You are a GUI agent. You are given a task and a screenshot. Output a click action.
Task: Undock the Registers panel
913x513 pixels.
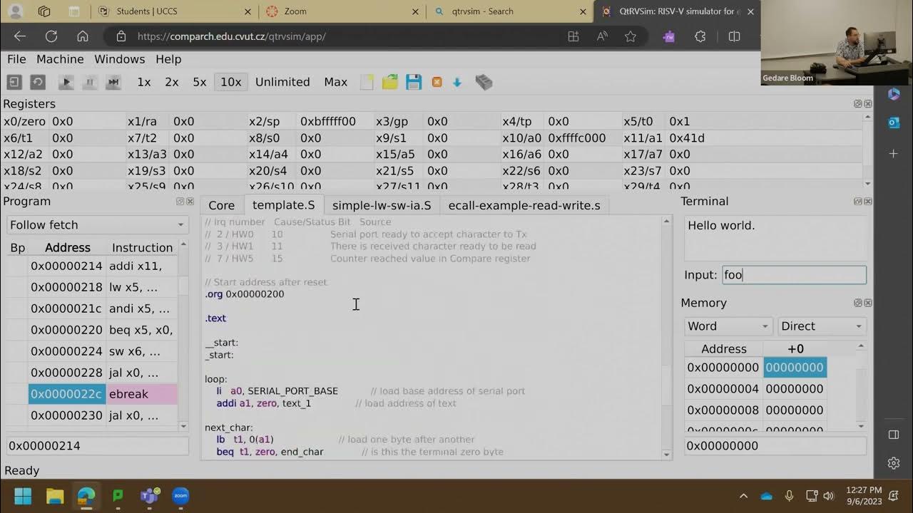[x=858, y=104]
